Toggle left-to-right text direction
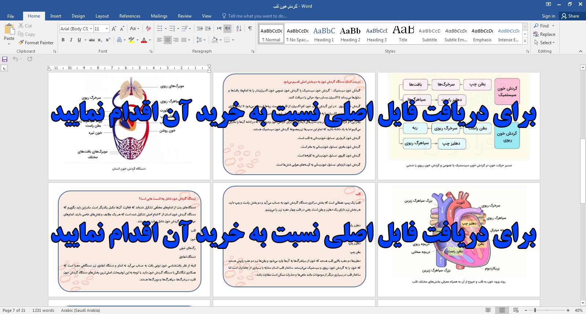 tap(219, 29)
